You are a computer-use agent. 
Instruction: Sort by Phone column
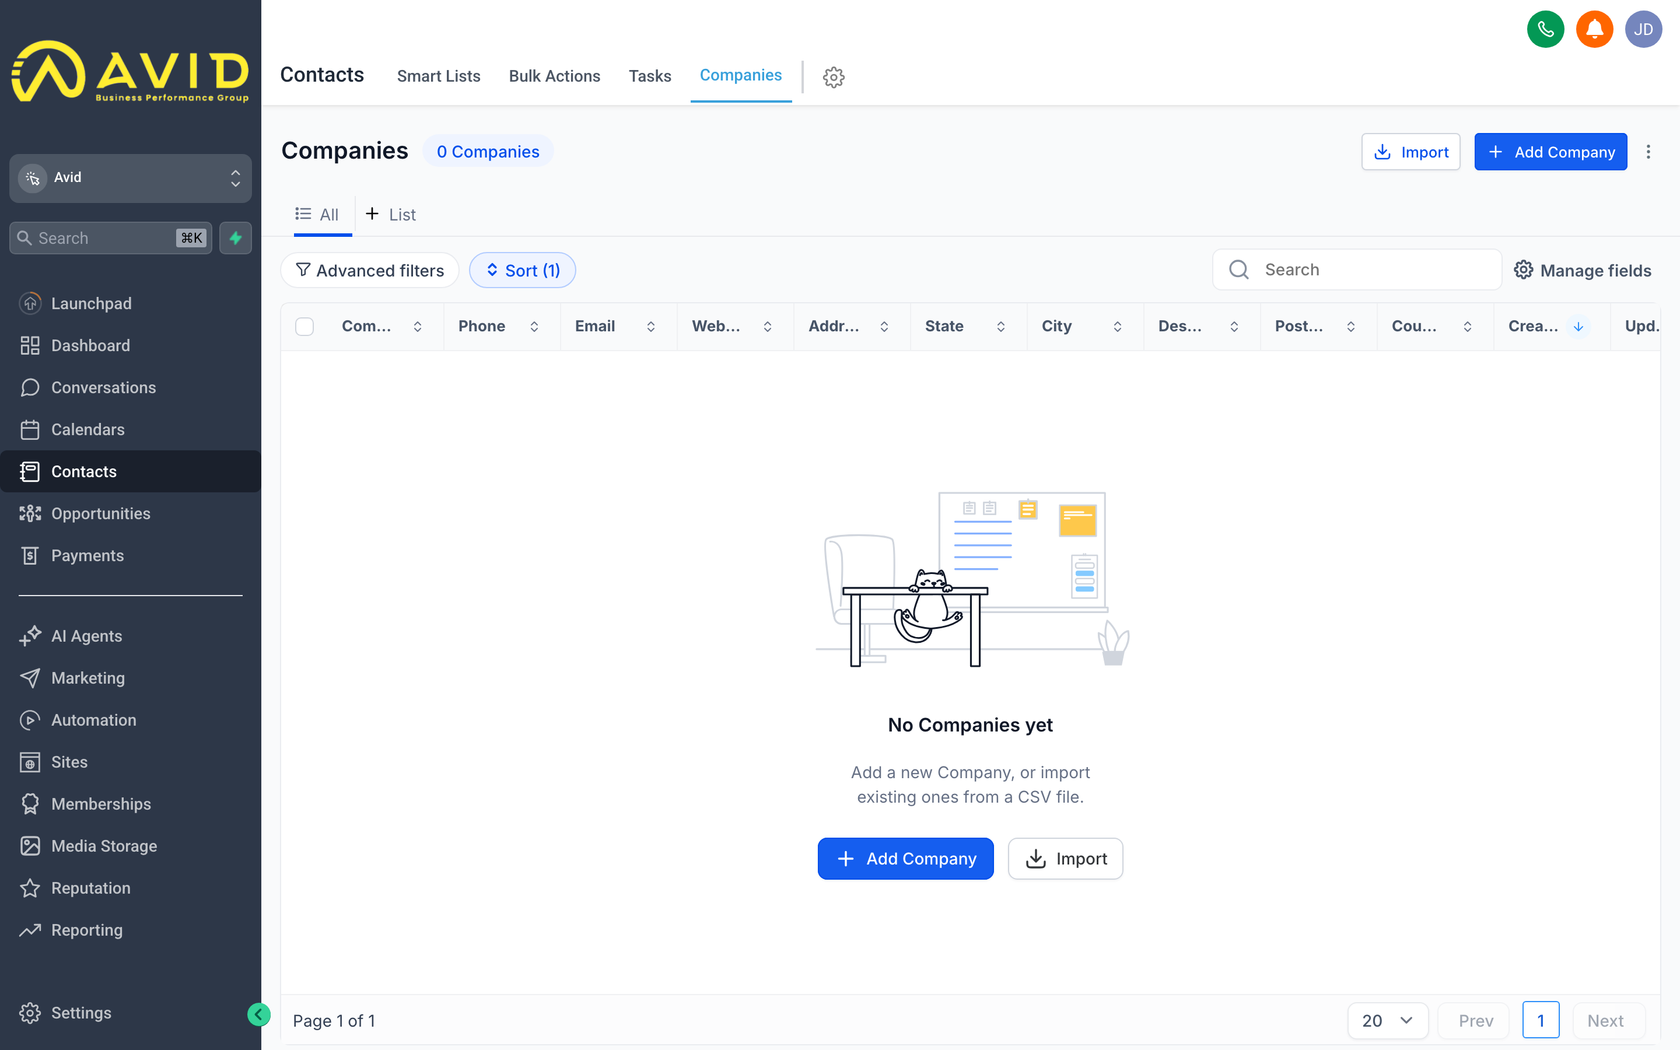pos(534,327)
